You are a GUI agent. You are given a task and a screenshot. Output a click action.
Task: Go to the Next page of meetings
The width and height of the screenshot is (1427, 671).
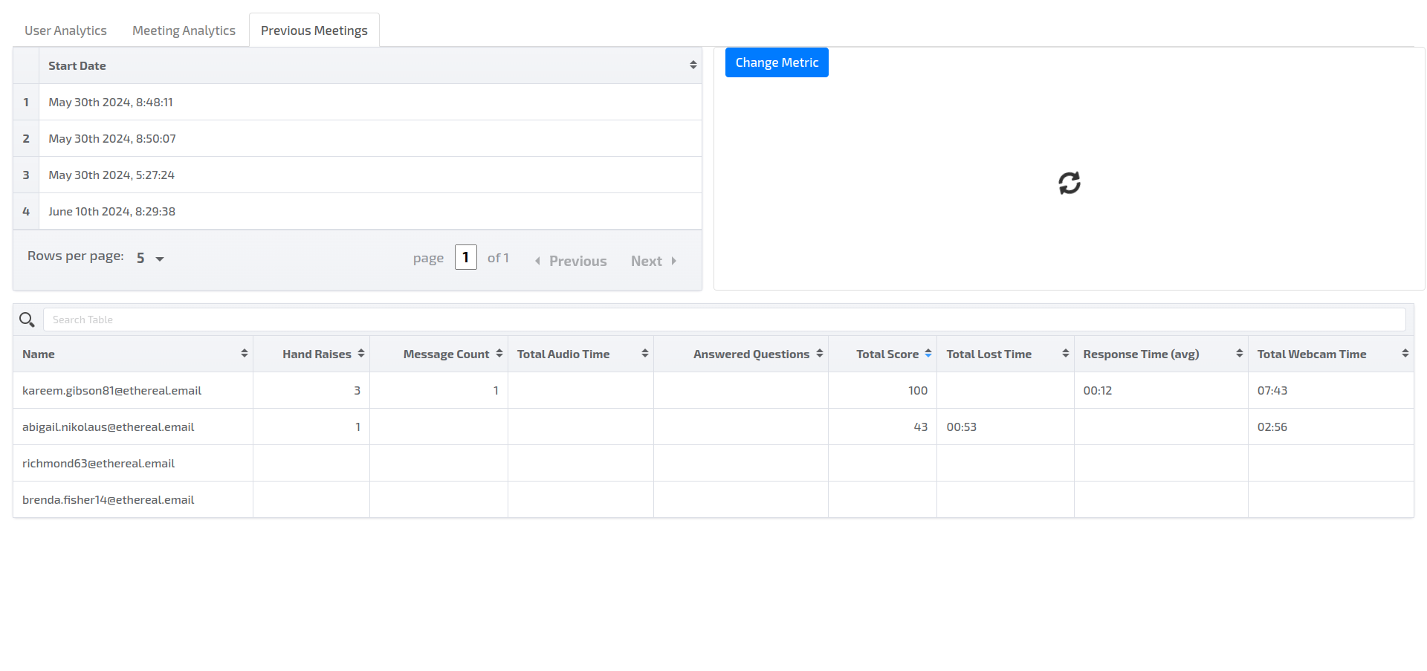(x=653, y=261)
